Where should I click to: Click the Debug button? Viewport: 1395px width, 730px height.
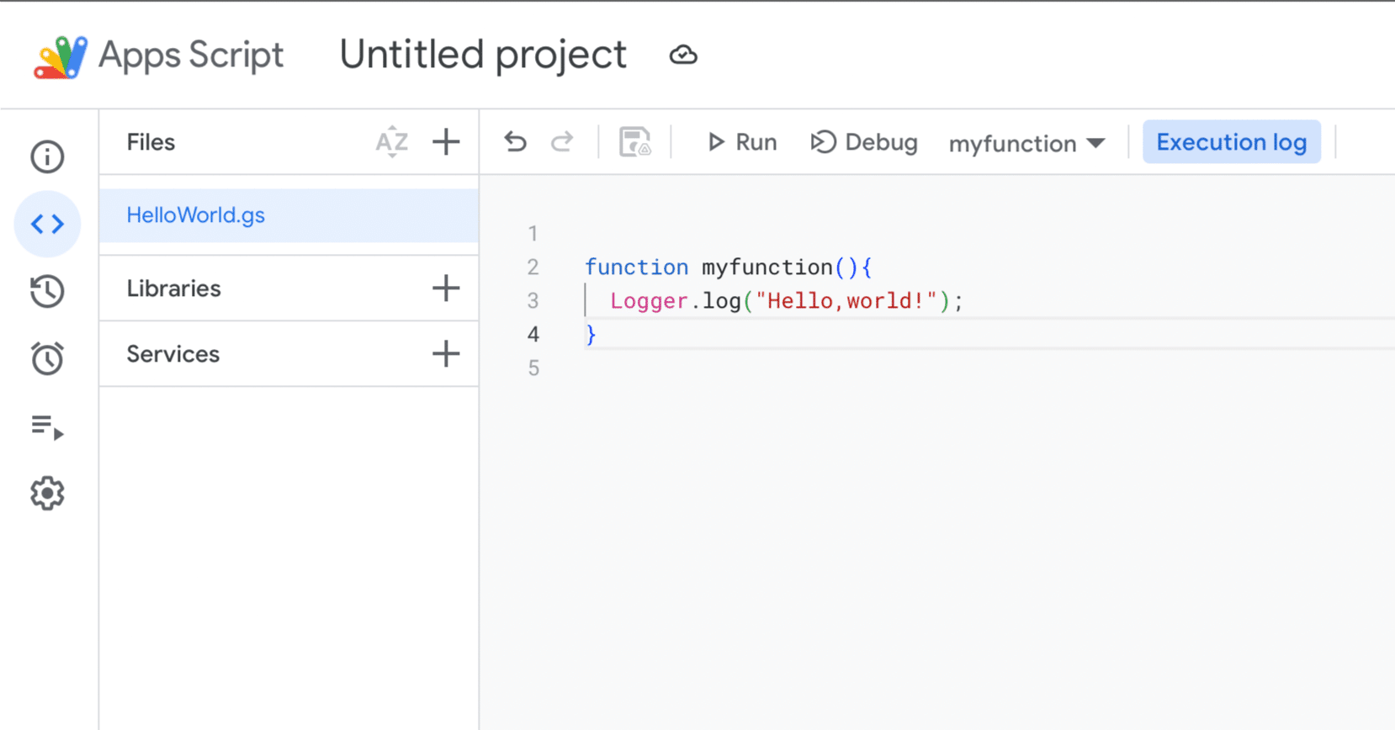point(864,142)
